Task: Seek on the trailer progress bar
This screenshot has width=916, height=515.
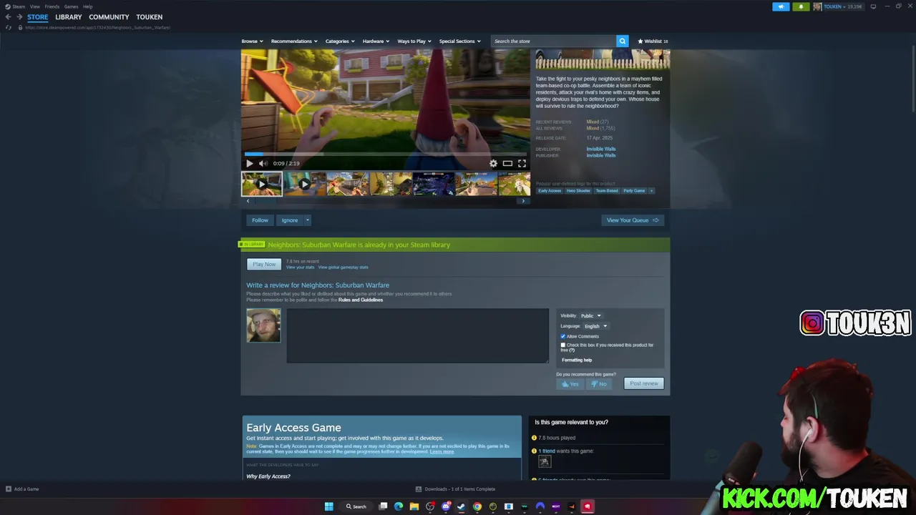Action: tap(386, 153)
